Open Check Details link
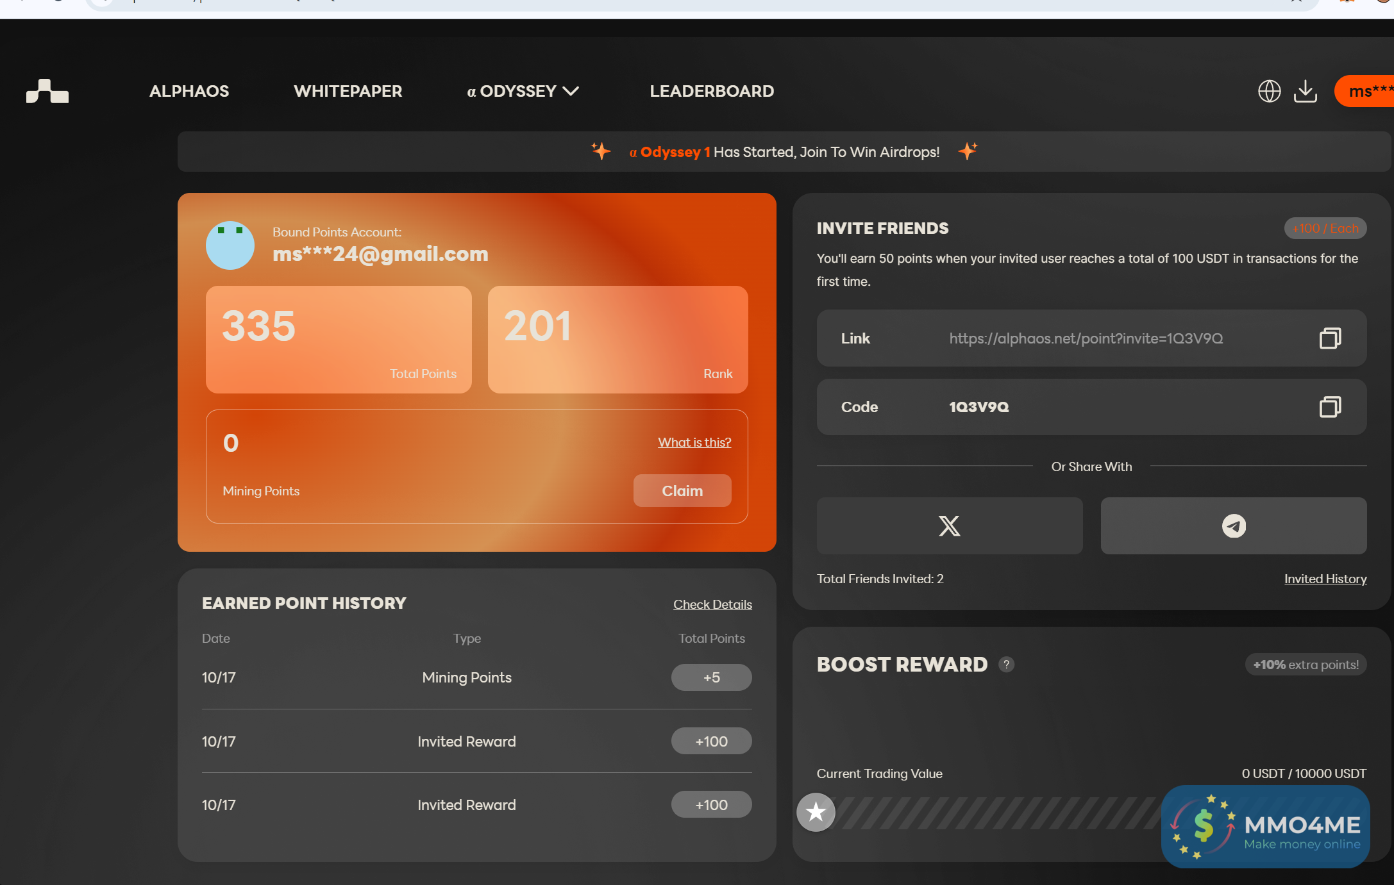 click(x=712, y=604)
